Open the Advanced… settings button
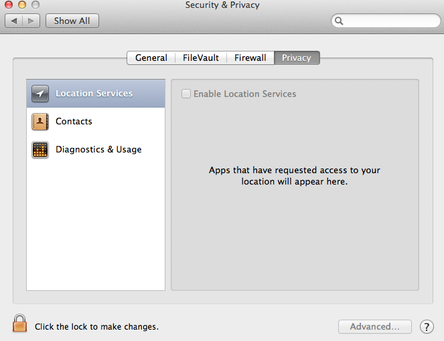The image size is (444, 341). [x=374, y=327]
